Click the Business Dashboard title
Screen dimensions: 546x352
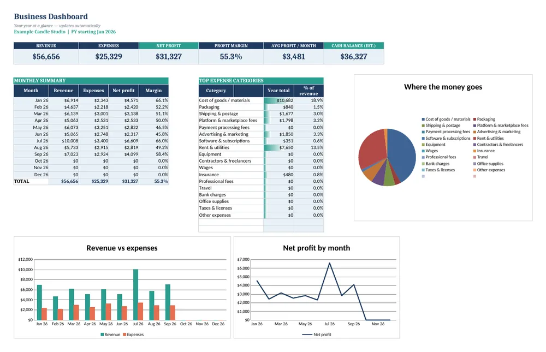(51, 16)
